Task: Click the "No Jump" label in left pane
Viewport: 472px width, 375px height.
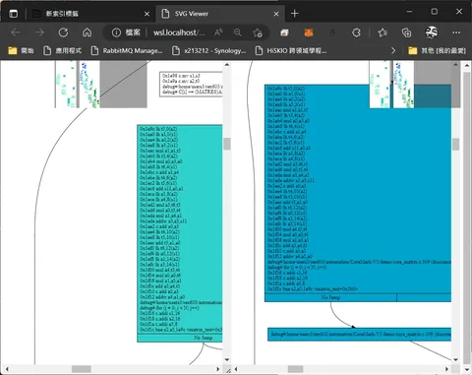Action: 203,338
